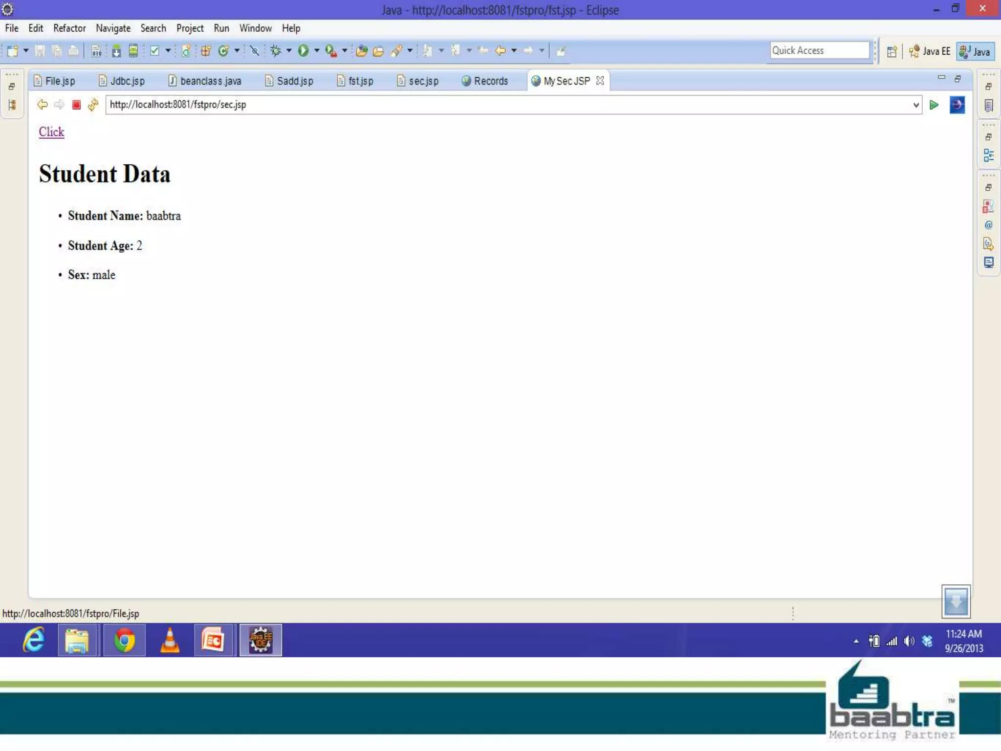
Task: Expand the New file dropdown arrow
Action: 26,50
